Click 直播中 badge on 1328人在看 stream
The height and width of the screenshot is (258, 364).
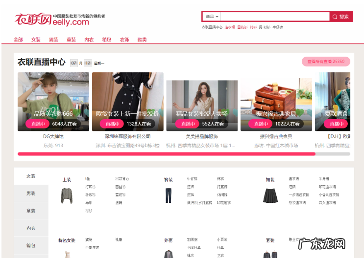pyautogui.click(x=112, y=124)
